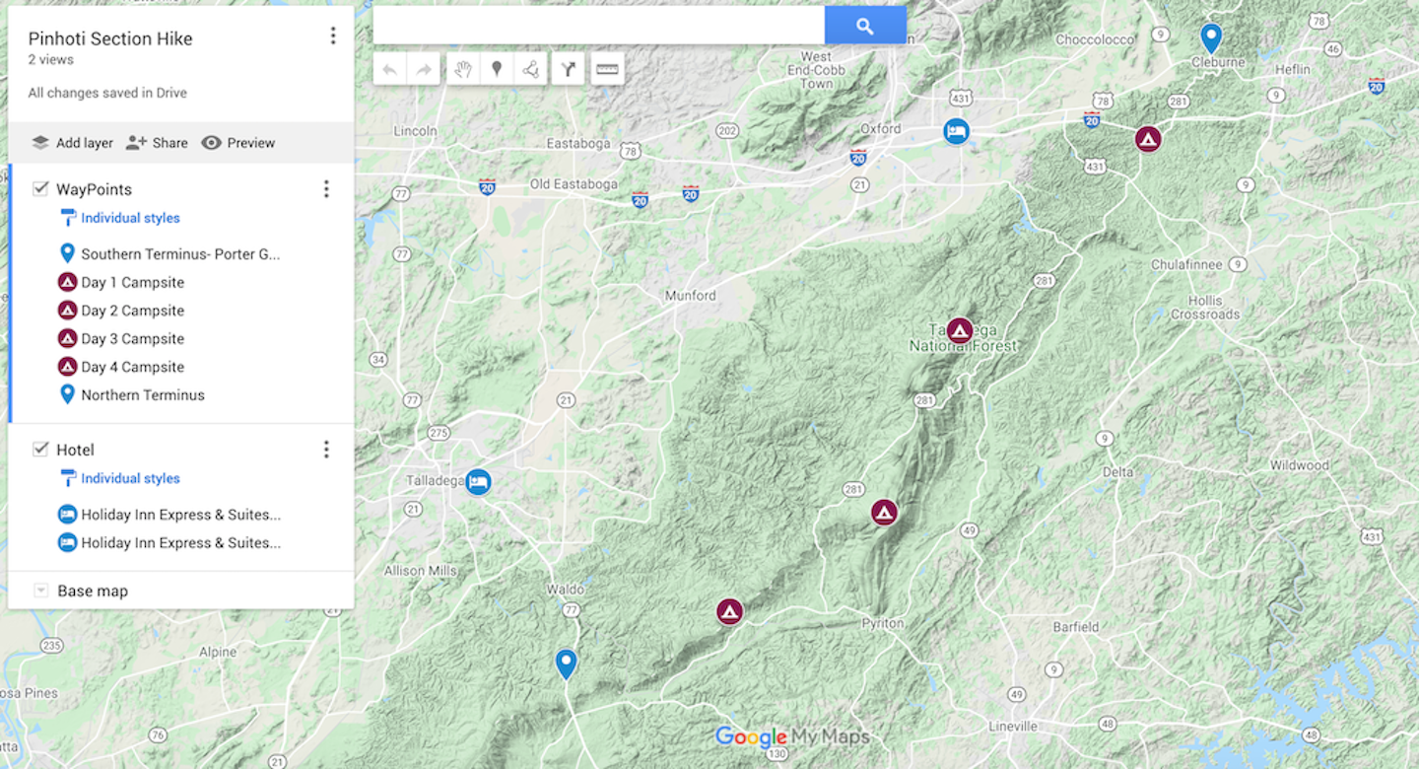1419x769 pixels.
Task: Undo the last map edit
Action: [390, 68]
